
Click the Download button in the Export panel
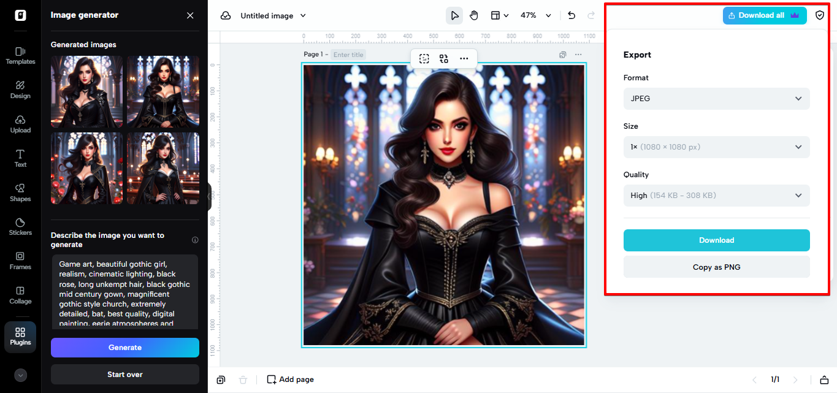coord(716,240)
